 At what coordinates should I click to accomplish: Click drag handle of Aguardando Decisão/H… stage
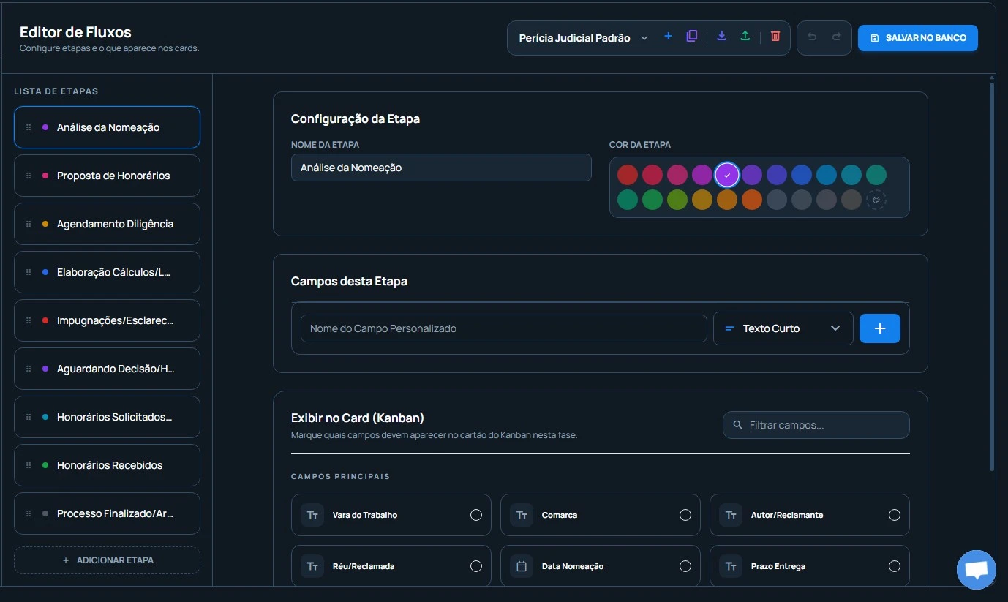(x=29, y=369)
